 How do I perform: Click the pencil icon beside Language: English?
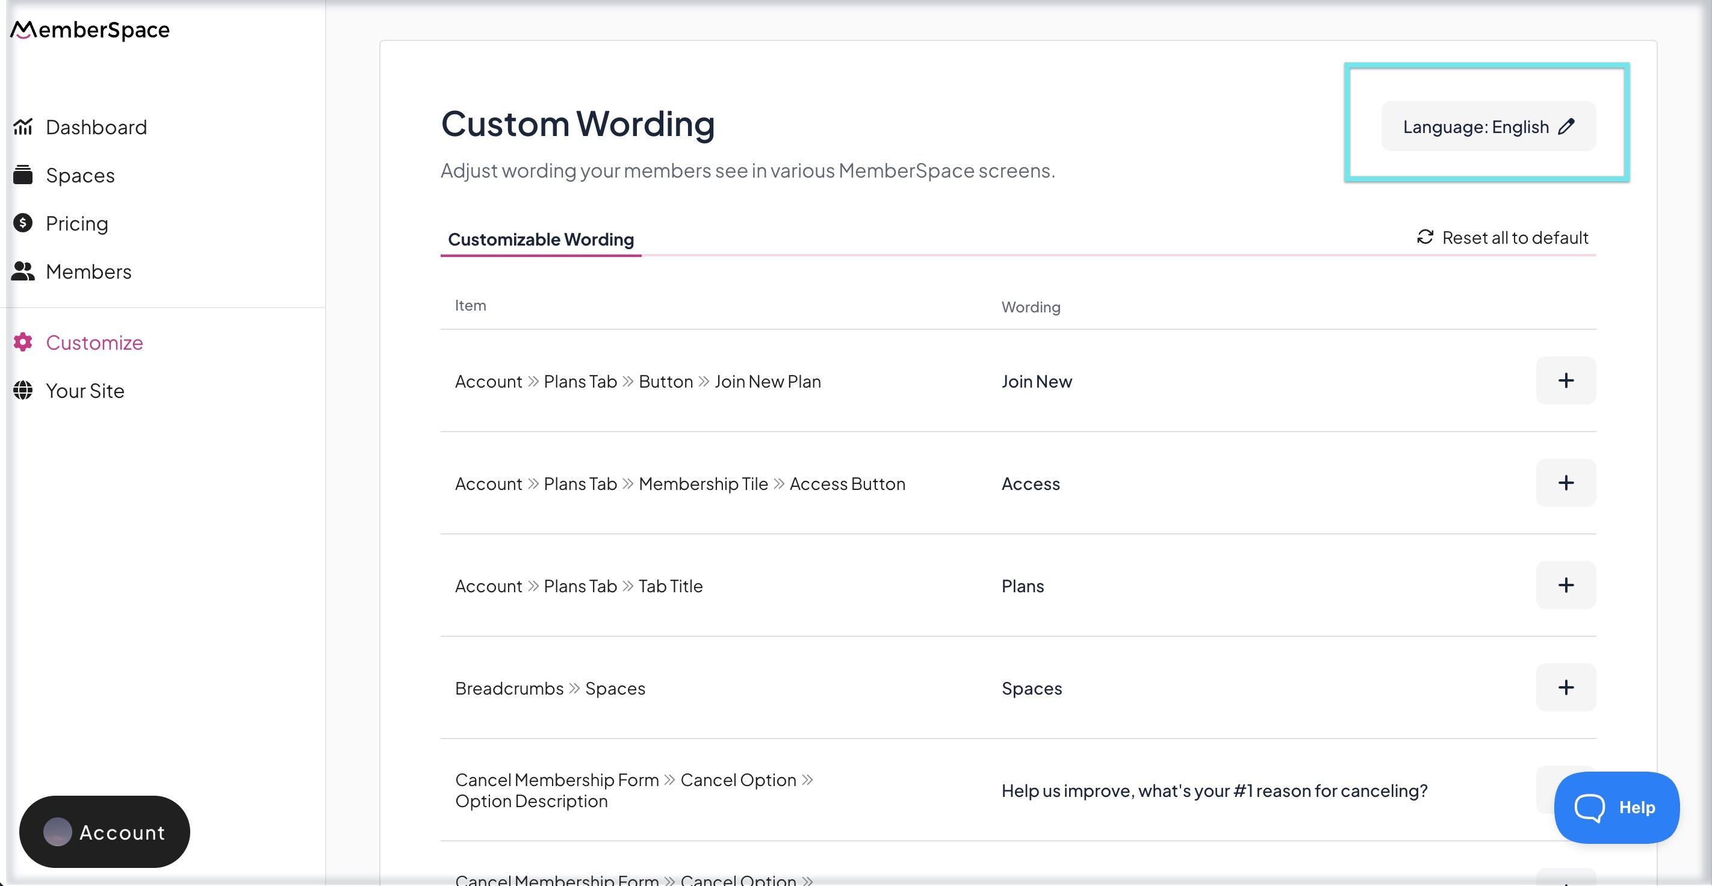pyautogui.click(x=1566, y=126)
